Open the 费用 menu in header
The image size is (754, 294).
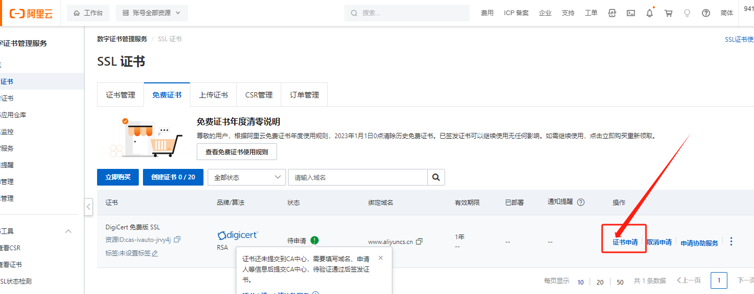point(487,13)
